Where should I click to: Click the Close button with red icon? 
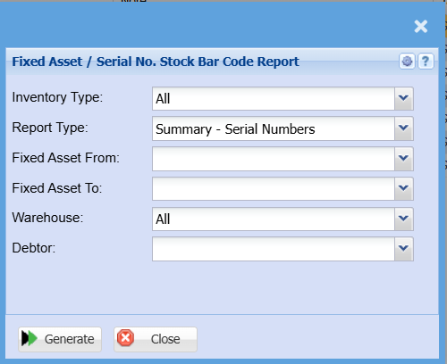click(156, 339)
